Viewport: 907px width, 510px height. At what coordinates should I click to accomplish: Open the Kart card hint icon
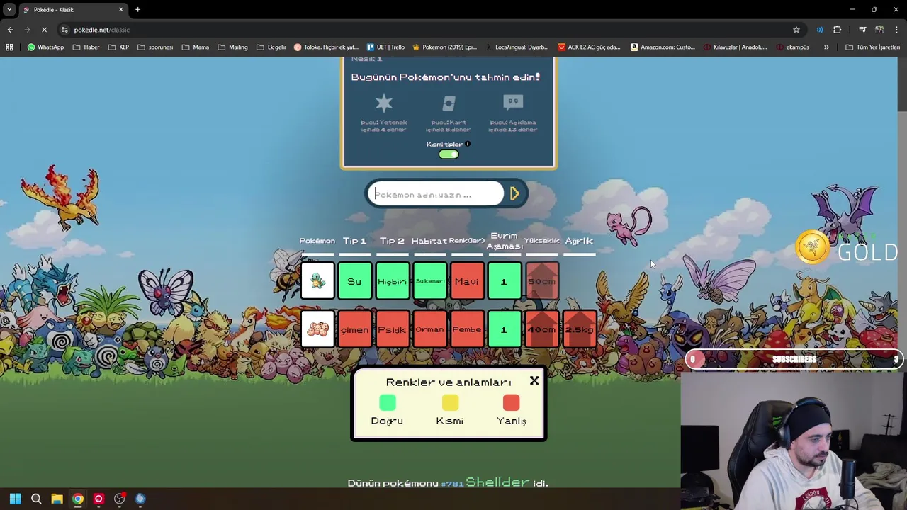click(449, 103)
